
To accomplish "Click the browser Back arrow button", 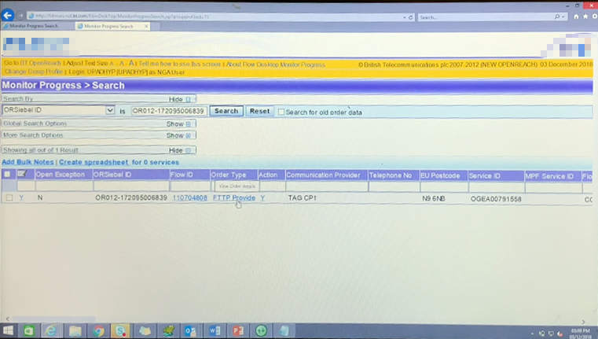I will pos(9,16).
